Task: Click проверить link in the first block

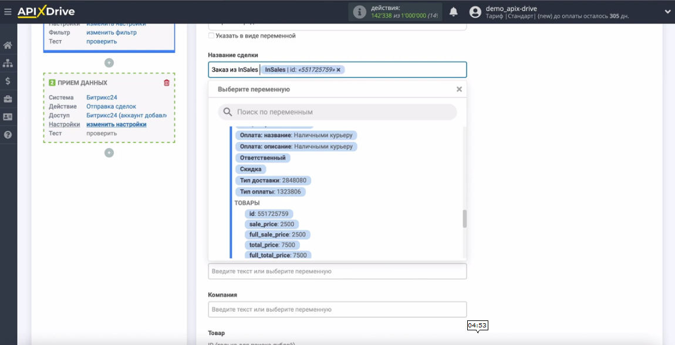Action: coord(102,41)
